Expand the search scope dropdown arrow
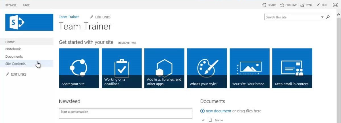Screen dimensions: 341x123 tap(322, 17)
